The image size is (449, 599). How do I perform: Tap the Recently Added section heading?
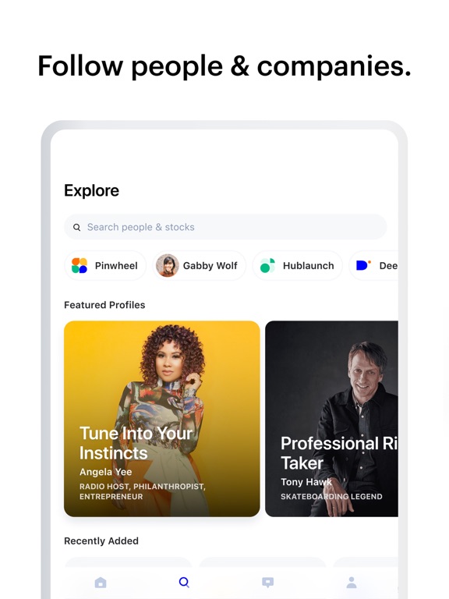click(x=101, y=541)
